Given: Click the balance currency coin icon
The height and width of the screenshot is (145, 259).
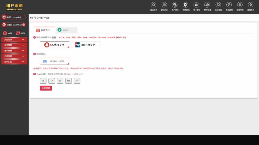Looking at the screenshot, I should pos(4,25).
